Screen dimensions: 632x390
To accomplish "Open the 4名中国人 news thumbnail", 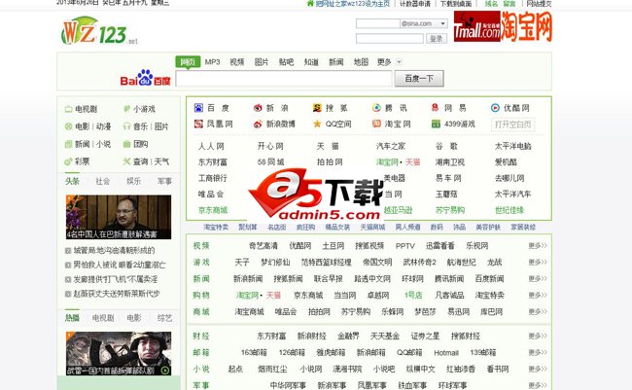I will tap(119, 217).
